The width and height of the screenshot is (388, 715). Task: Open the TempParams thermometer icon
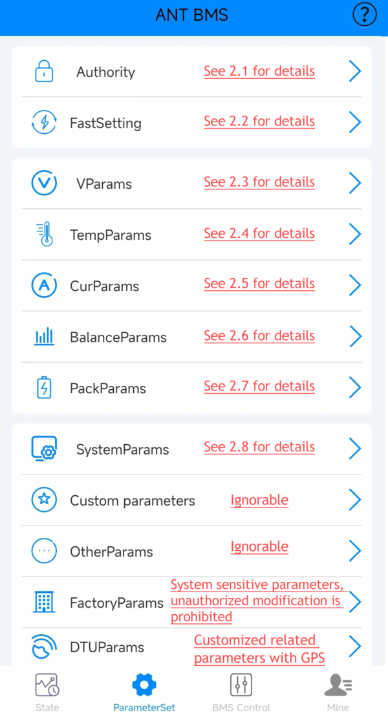coord(43,234)
